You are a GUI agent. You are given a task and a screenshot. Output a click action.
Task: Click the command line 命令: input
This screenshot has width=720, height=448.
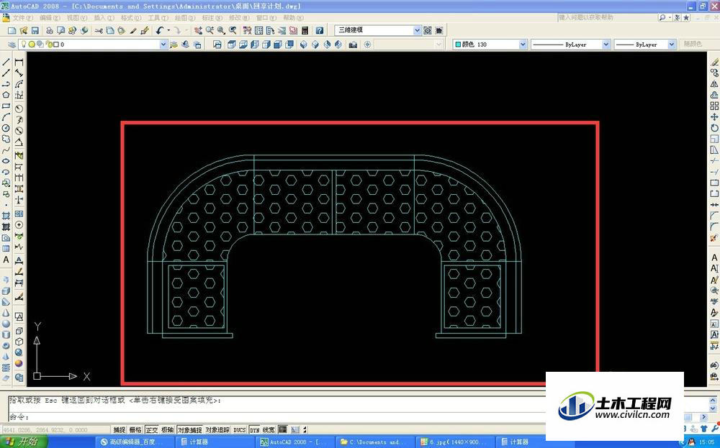(x=276, y=417)
